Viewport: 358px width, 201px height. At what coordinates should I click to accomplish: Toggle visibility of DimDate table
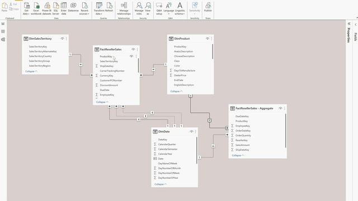coord(191,132)
